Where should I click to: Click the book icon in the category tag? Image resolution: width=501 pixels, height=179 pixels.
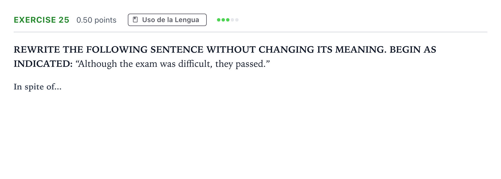click(135, 20)
